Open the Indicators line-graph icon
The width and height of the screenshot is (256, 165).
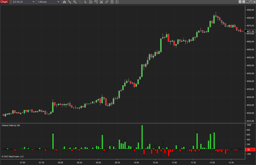(107, 2)
